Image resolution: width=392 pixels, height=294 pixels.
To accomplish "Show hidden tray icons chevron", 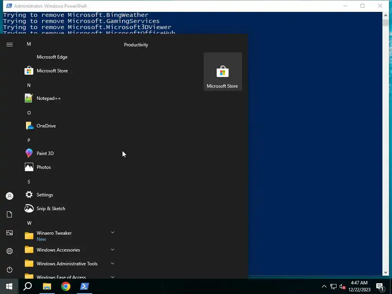I will coord(324,286).
